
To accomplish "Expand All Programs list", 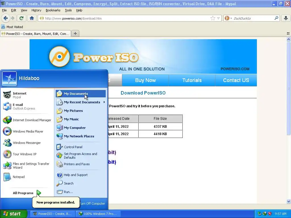I will [x=27, y=193].
